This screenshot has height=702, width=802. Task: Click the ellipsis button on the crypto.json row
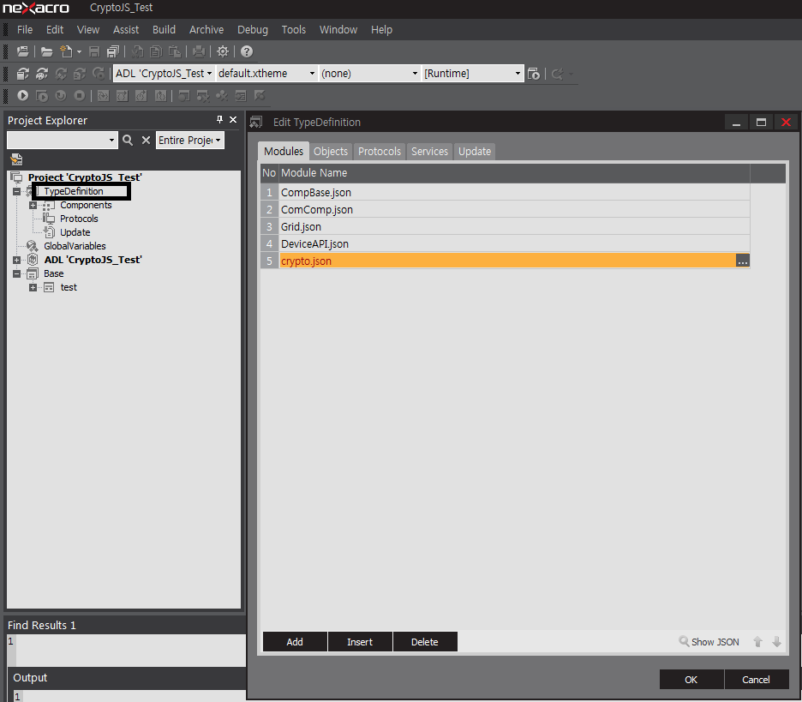pyautogui.click(x=743, y=261)
